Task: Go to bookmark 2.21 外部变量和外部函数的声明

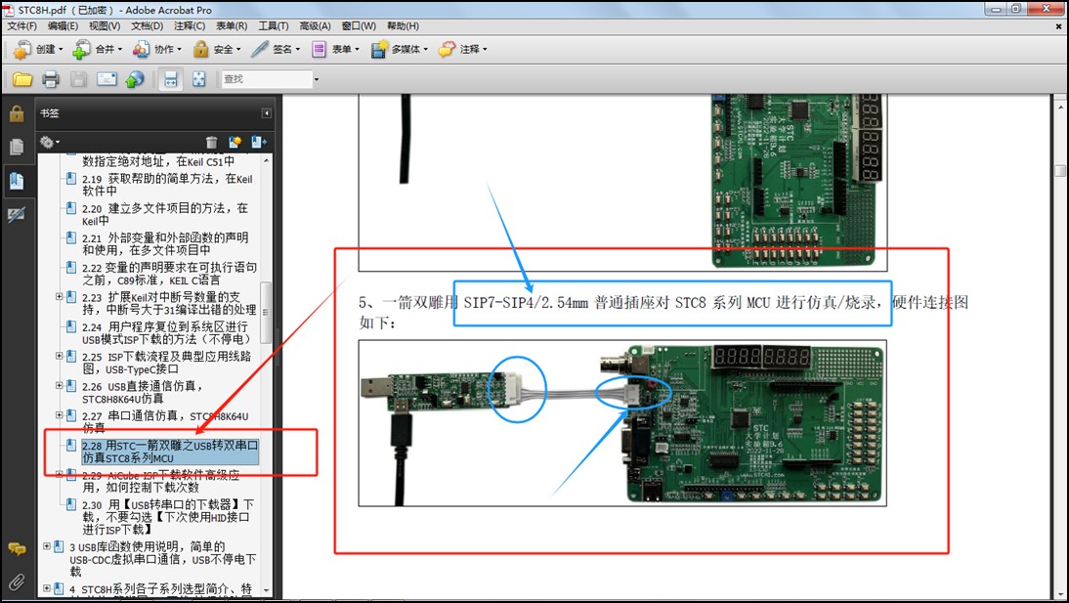Action: (165, 243)
